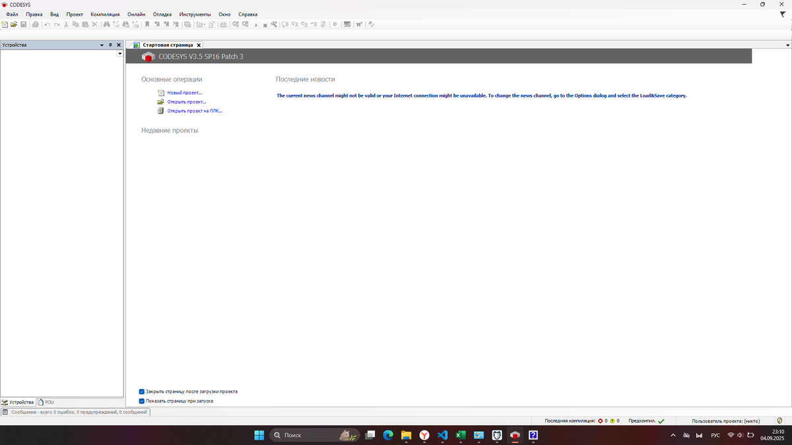The height and width of the screenshot is (445, 792).
Task: Click the Redo arrow in the toolbar
Action: tap(57, 24)
